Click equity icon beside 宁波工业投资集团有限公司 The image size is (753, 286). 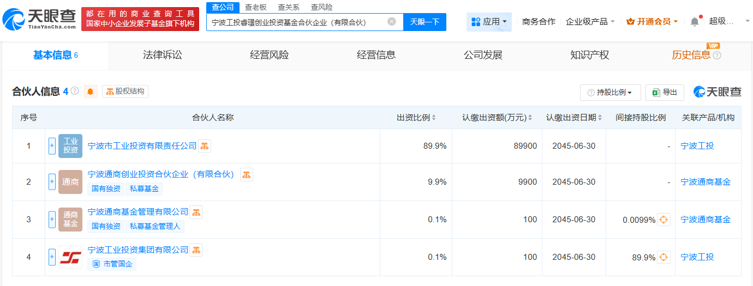tap(196, 250)
